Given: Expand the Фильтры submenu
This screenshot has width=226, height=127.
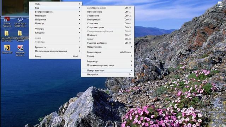Looking at the screenshot, I should click(55, 29).
